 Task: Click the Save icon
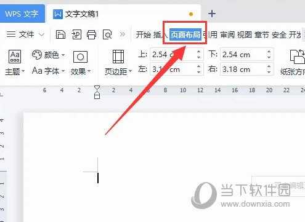60,34
